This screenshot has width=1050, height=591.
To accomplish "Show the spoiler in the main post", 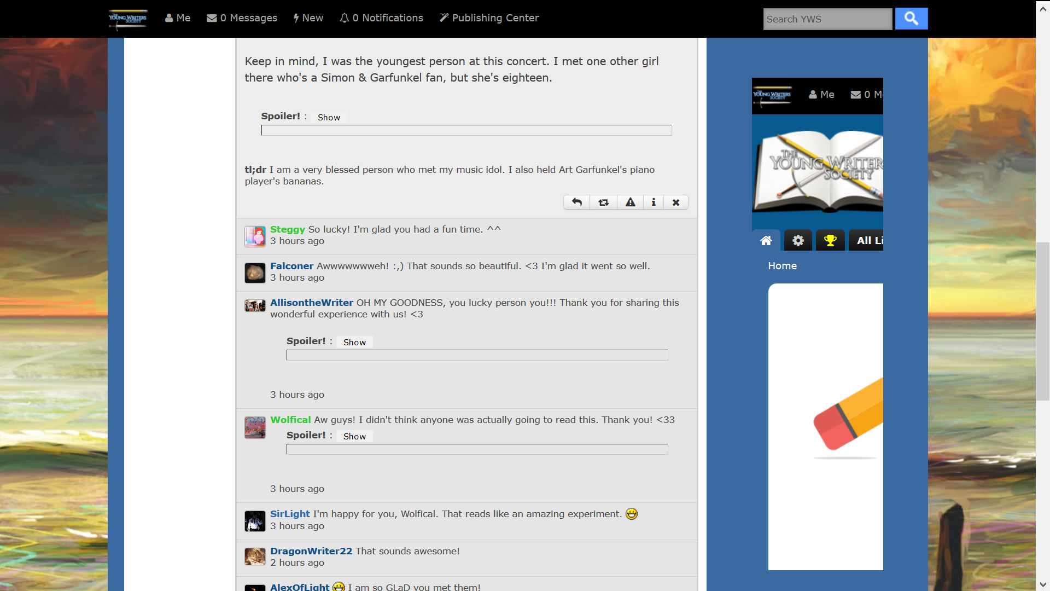I will pos(329,117).
